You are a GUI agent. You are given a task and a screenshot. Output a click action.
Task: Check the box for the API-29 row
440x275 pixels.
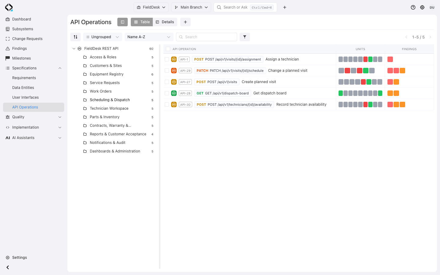click(x=167, y=71)
